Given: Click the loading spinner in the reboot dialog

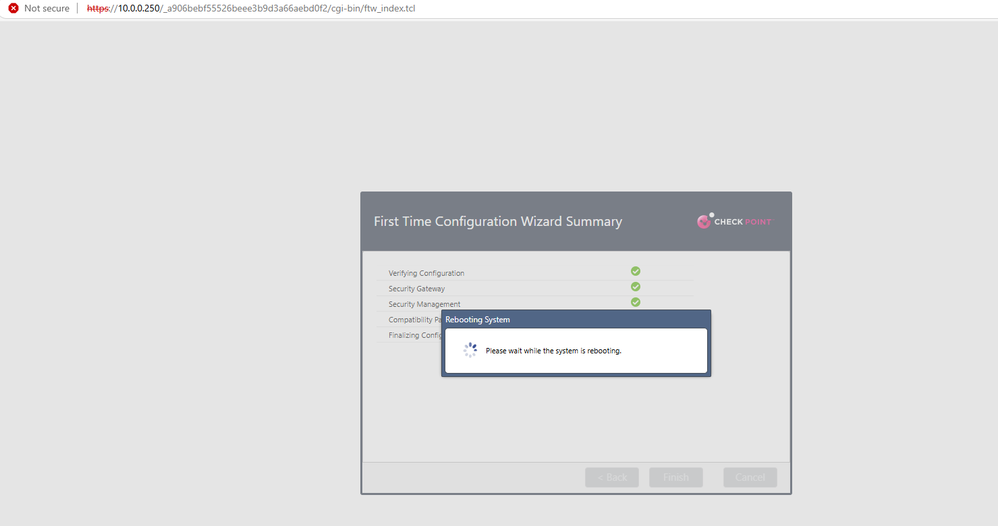Looking at the screenshot, I should [470, 350].
